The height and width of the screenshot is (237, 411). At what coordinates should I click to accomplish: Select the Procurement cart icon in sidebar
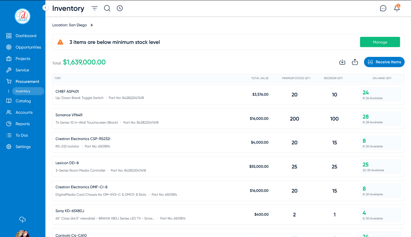tap(8, 81)
